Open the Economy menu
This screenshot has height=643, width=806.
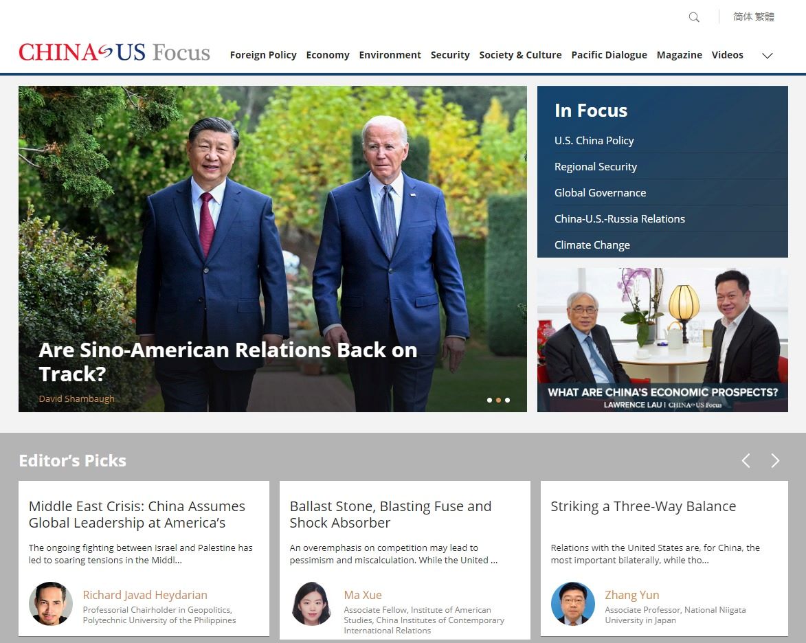click(x=328, y=55)
